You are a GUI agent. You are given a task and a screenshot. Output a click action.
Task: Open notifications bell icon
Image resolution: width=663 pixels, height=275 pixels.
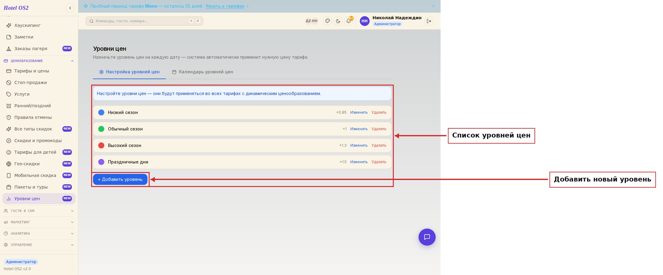point(348,21)
